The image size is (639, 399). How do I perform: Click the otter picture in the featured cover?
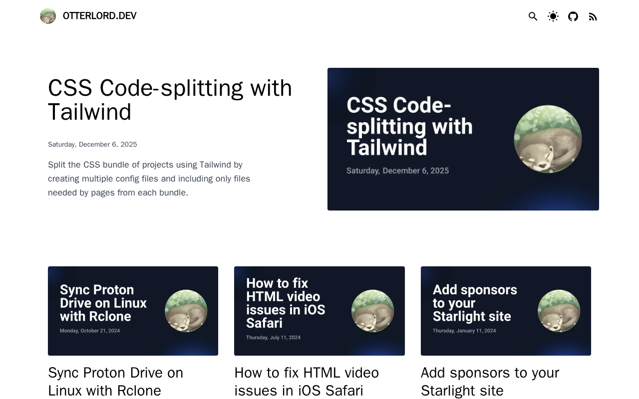(x=548, y=139)
